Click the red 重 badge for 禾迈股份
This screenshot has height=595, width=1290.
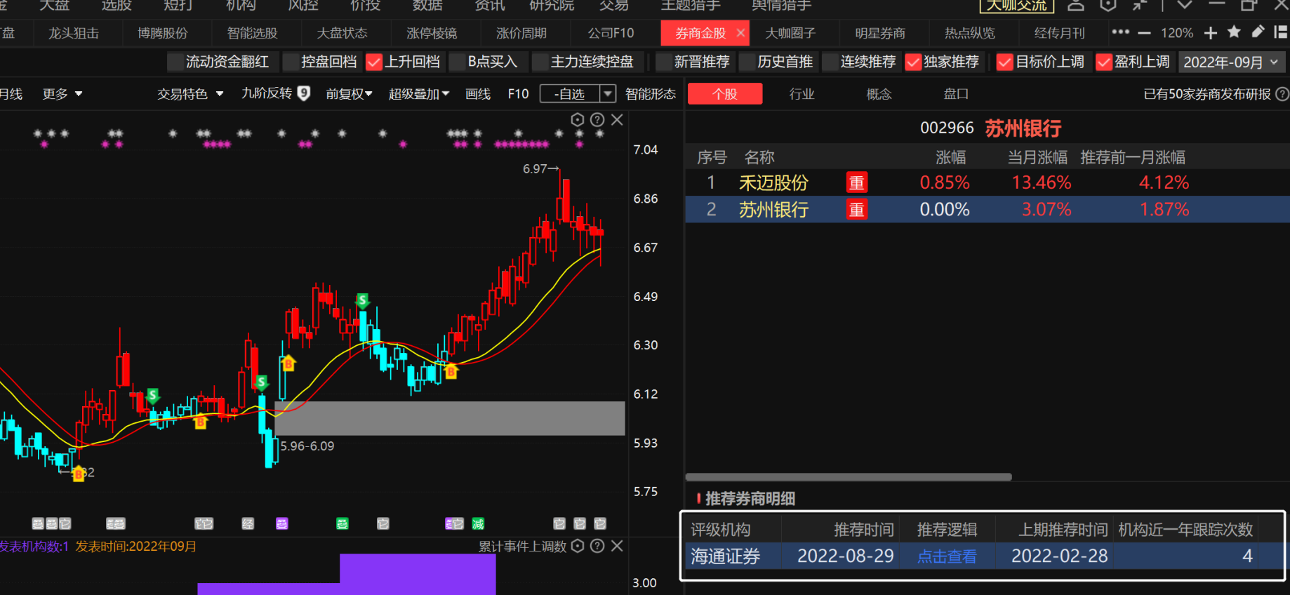pyautogui.click(x=857, y=183)
